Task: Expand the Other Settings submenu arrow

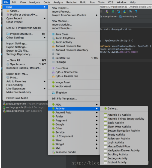Action: tap(45, 38)
